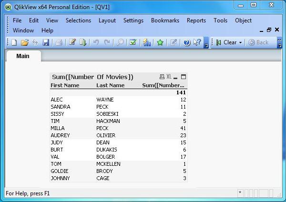Open the Bookmarks menu

165,20
